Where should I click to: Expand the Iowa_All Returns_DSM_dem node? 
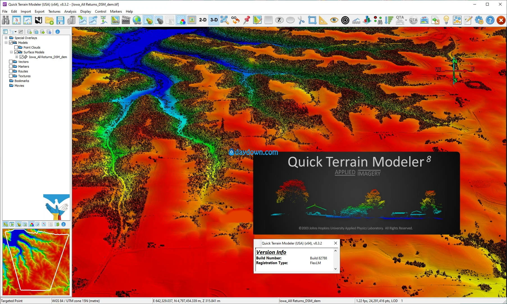tap(17, 57)
